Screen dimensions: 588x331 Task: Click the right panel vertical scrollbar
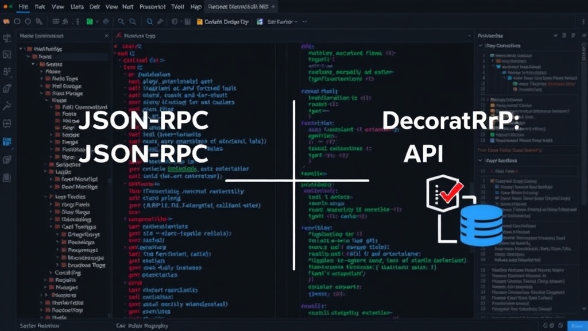pos(584,124)
